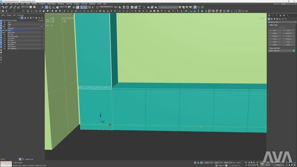The width and height of the screenshot is (297, 167).
Task: Toggle the Selection Lock icon in status bar
Action: coord(198,162)
